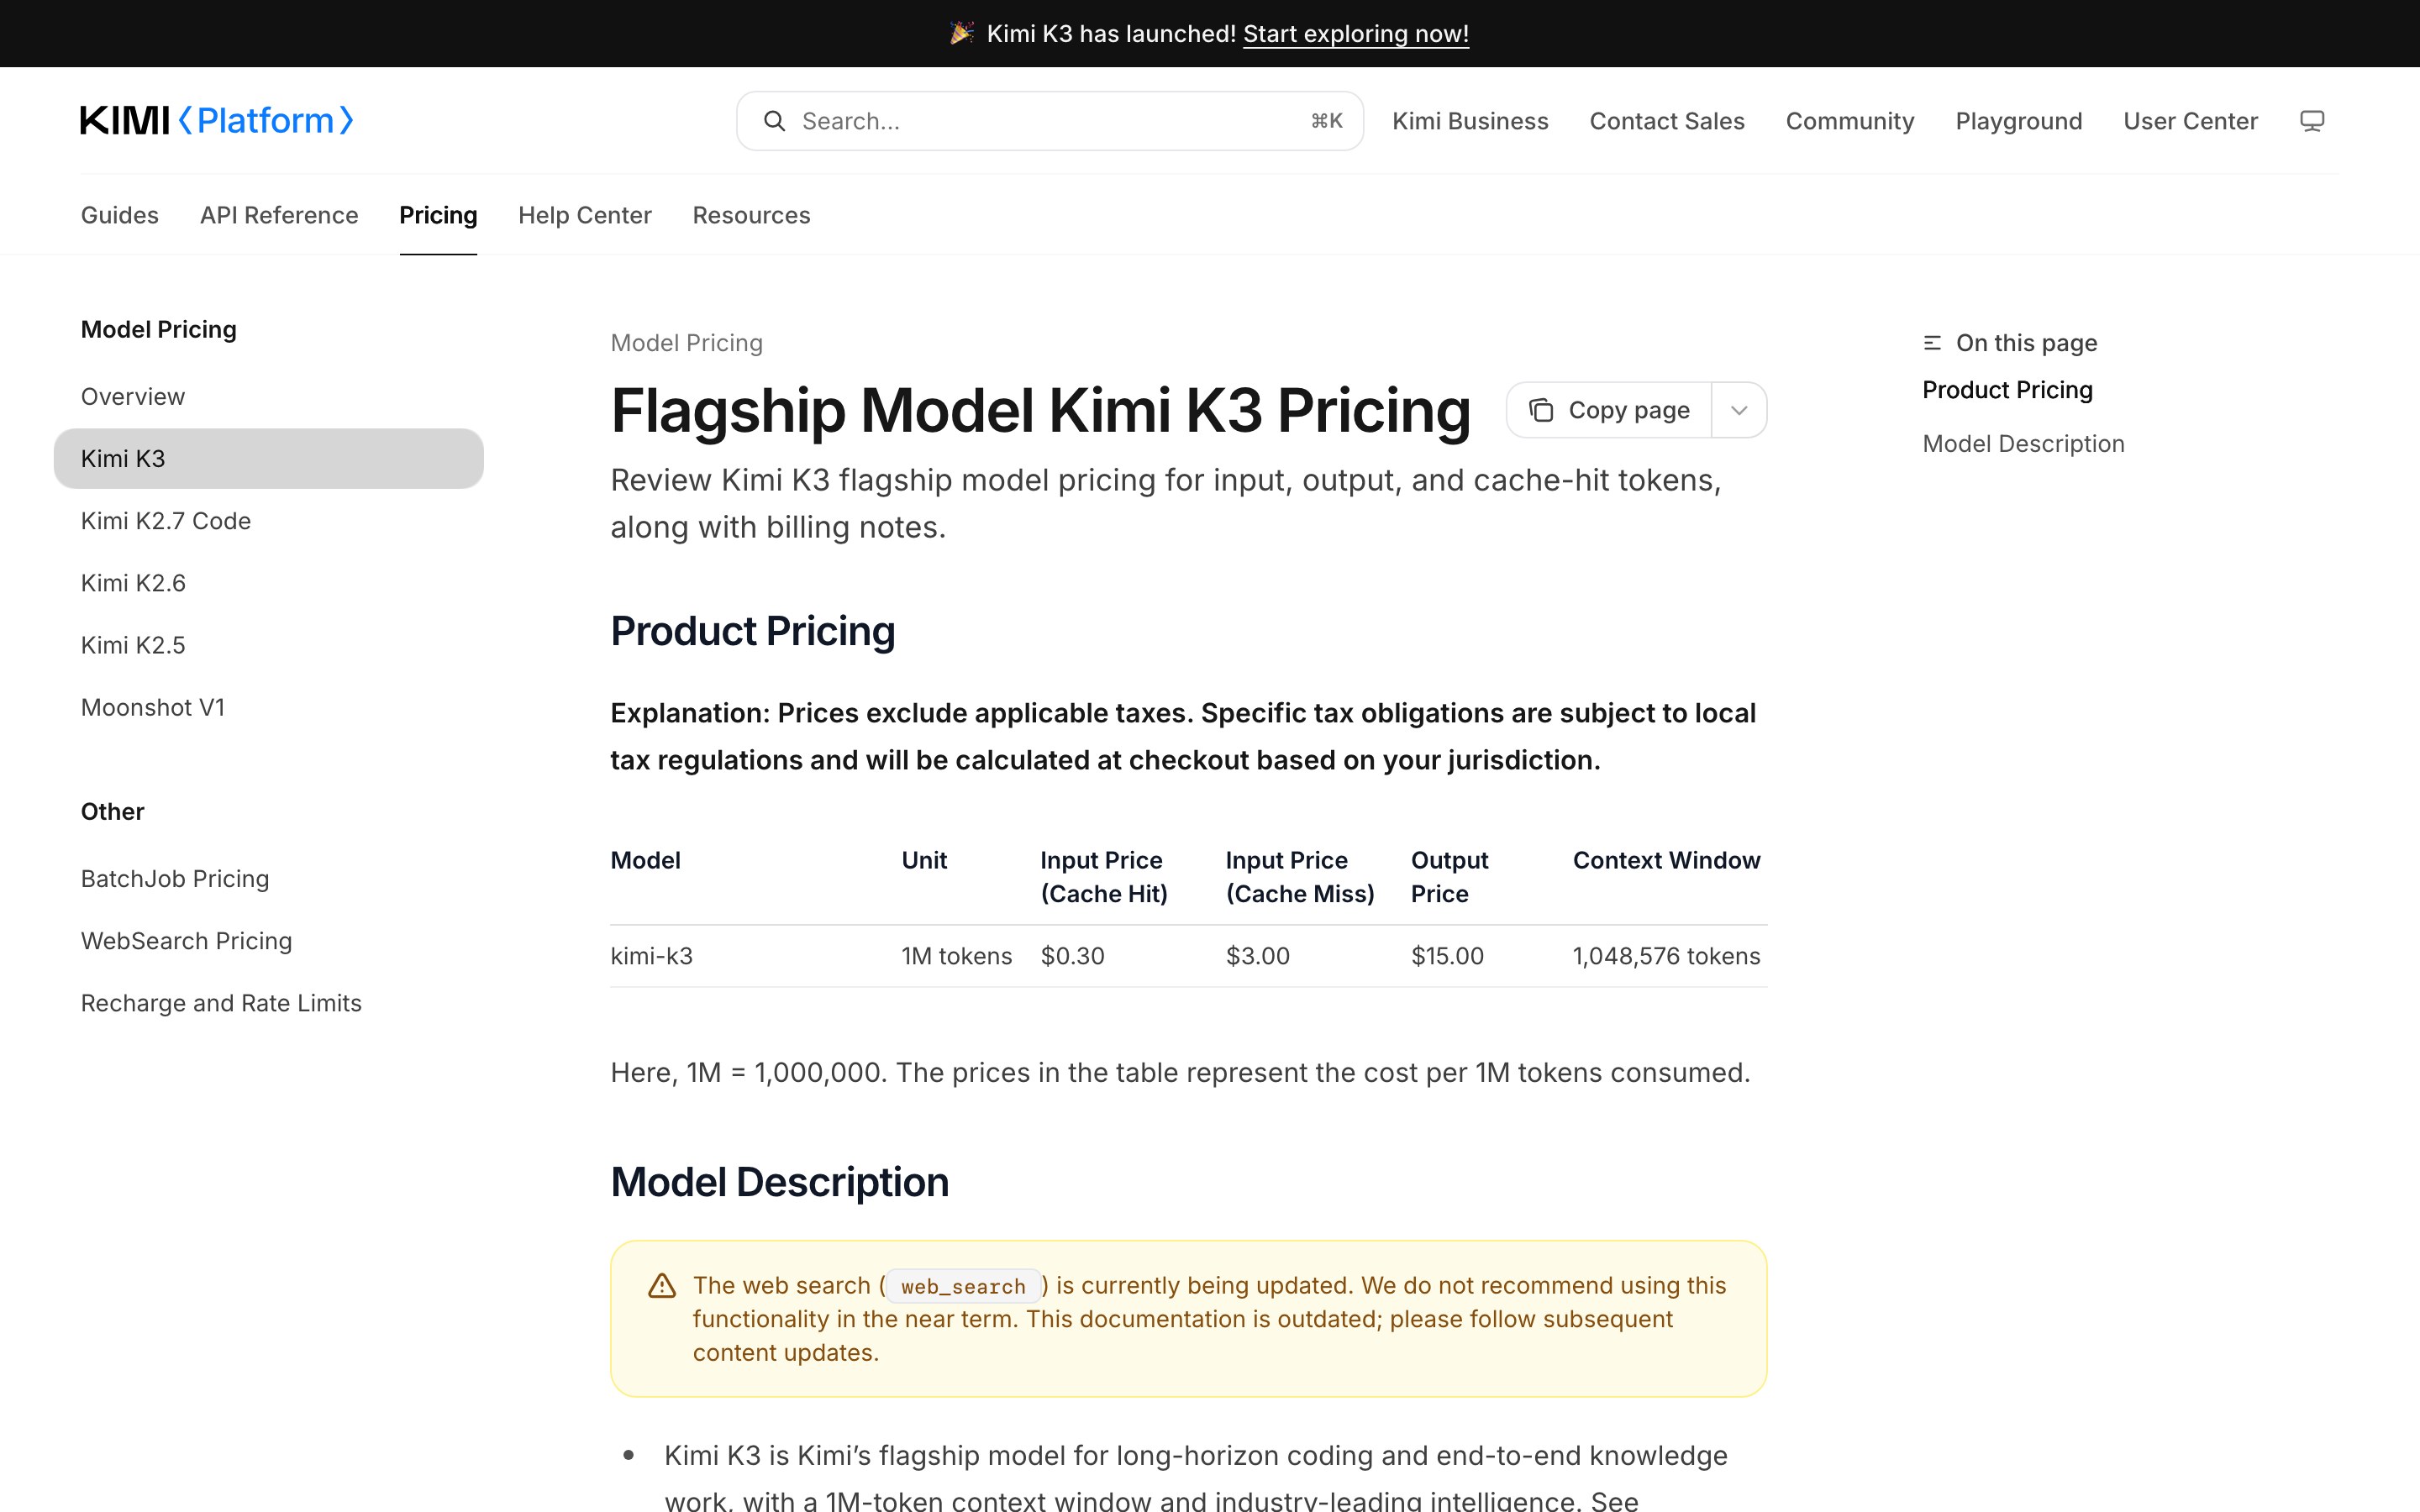This screenshot has width=2420, height=1512.
Task: Click the Model column header
Action: click(x=646, y=861)
